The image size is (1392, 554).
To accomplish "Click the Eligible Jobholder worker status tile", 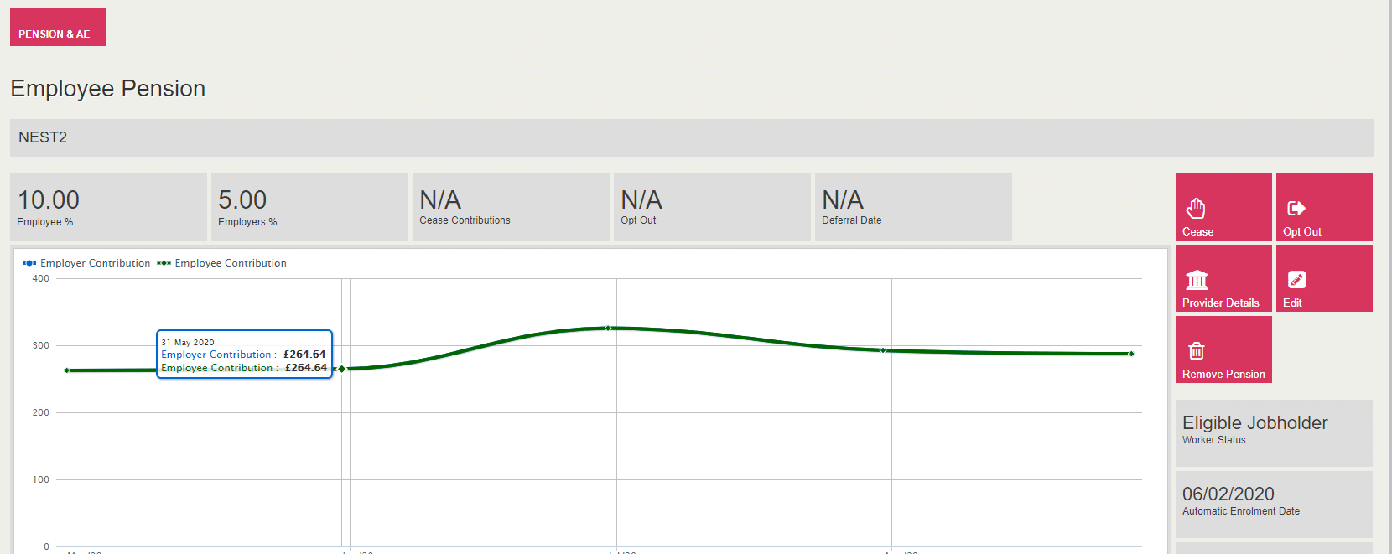I will point(1273,432).
